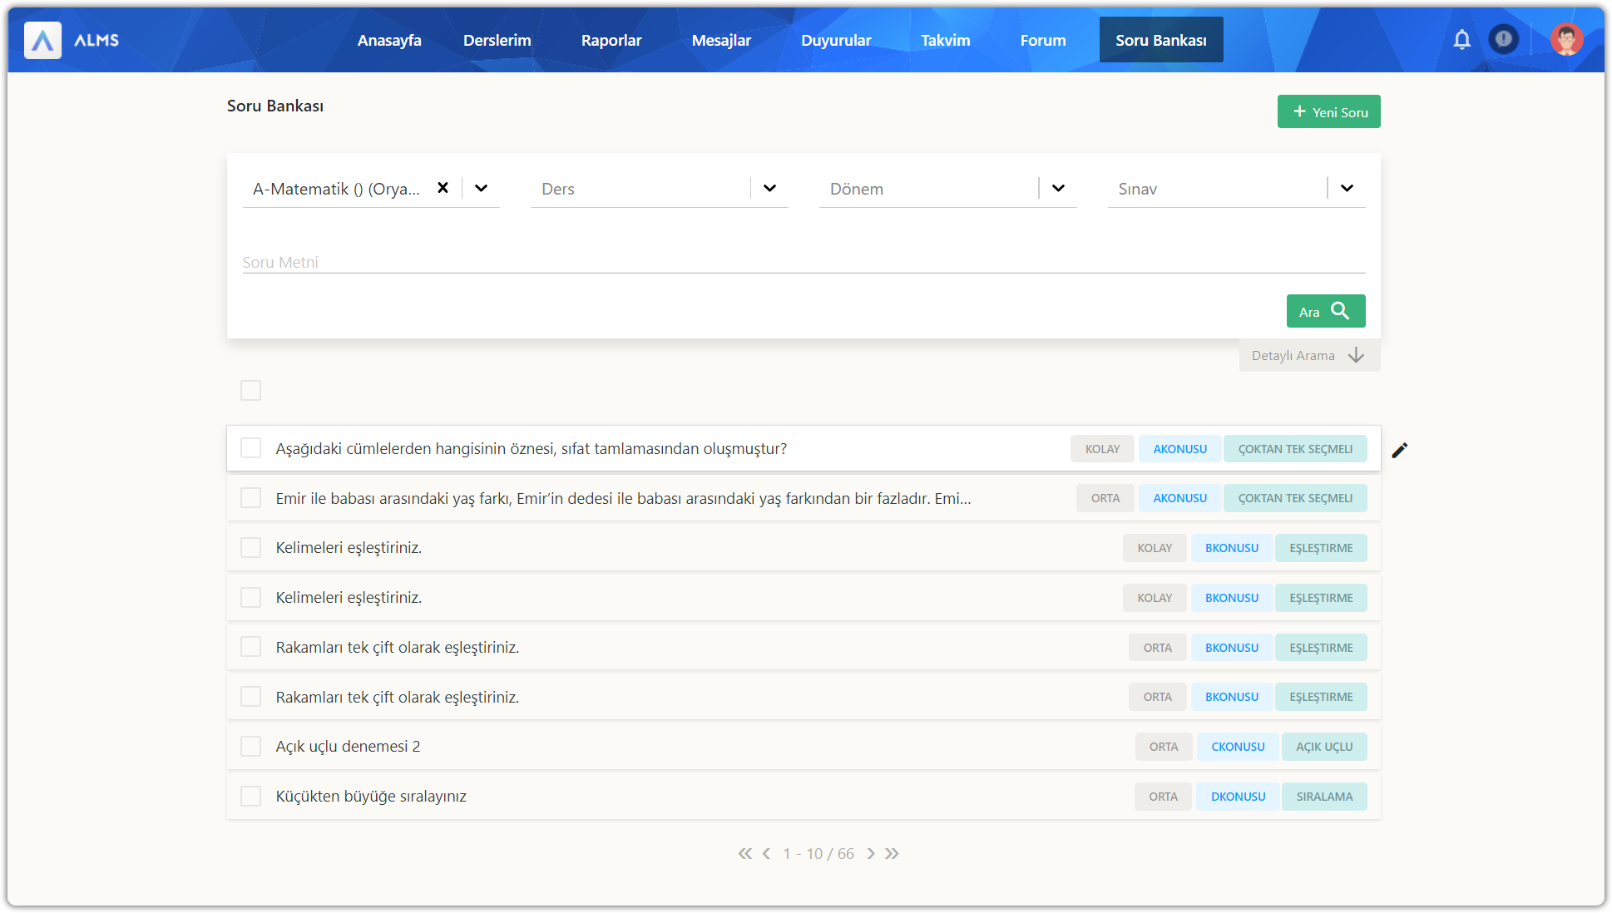
Task: Go to the last page of results
Action: (893, 854)
